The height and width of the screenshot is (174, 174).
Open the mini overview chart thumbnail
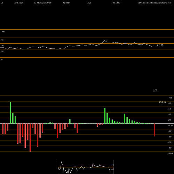(86, 167)
